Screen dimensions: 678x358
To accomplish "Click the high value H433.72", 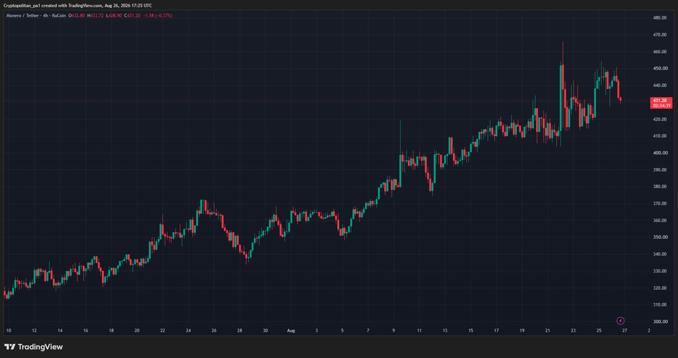I will tap(95, 16).
